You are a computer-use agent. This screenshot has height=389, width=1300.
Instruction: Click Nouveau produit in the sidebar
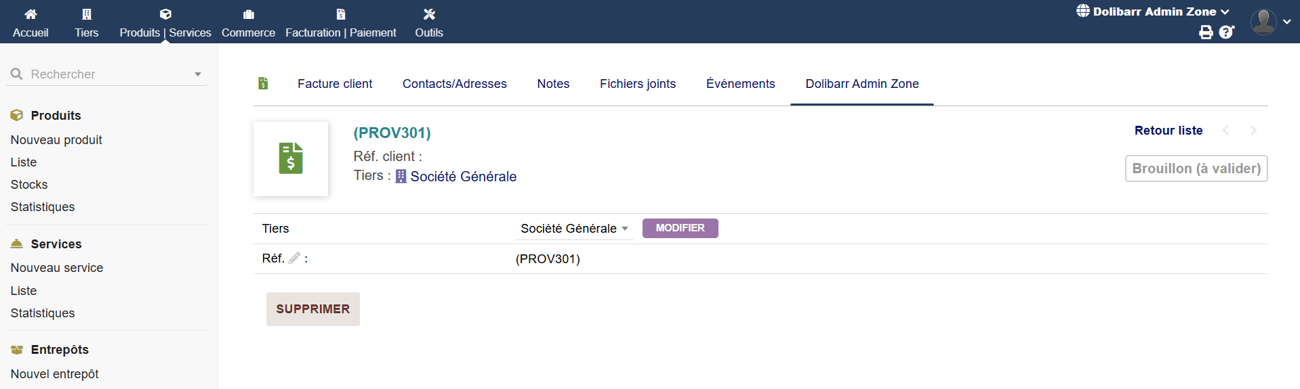point(56,140)
